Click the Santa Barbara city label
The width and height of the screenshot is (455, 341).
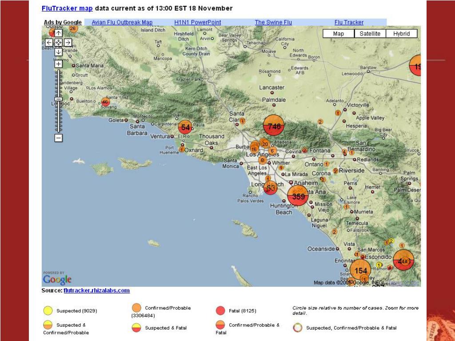pyautogui.click(x=137, y=130)
